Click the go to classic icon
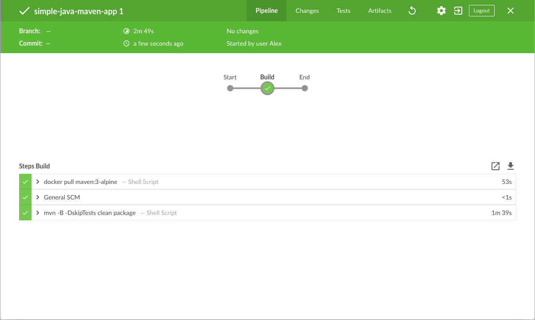This screenshot has height=320, width=535. tap(458, 11)
